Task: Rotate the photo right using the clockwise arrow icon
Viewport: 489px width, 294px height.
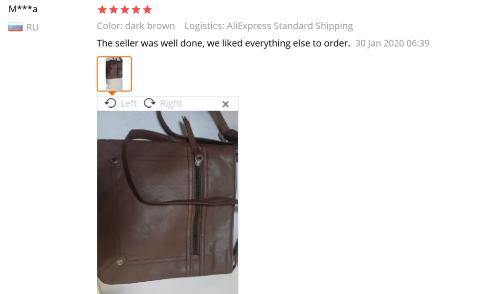Action: tap(150, 103)
